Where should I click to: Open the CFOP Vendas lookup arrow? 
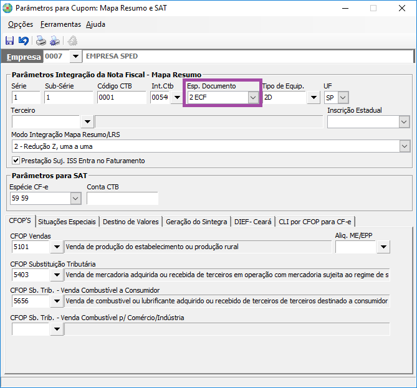coord(57,247)
